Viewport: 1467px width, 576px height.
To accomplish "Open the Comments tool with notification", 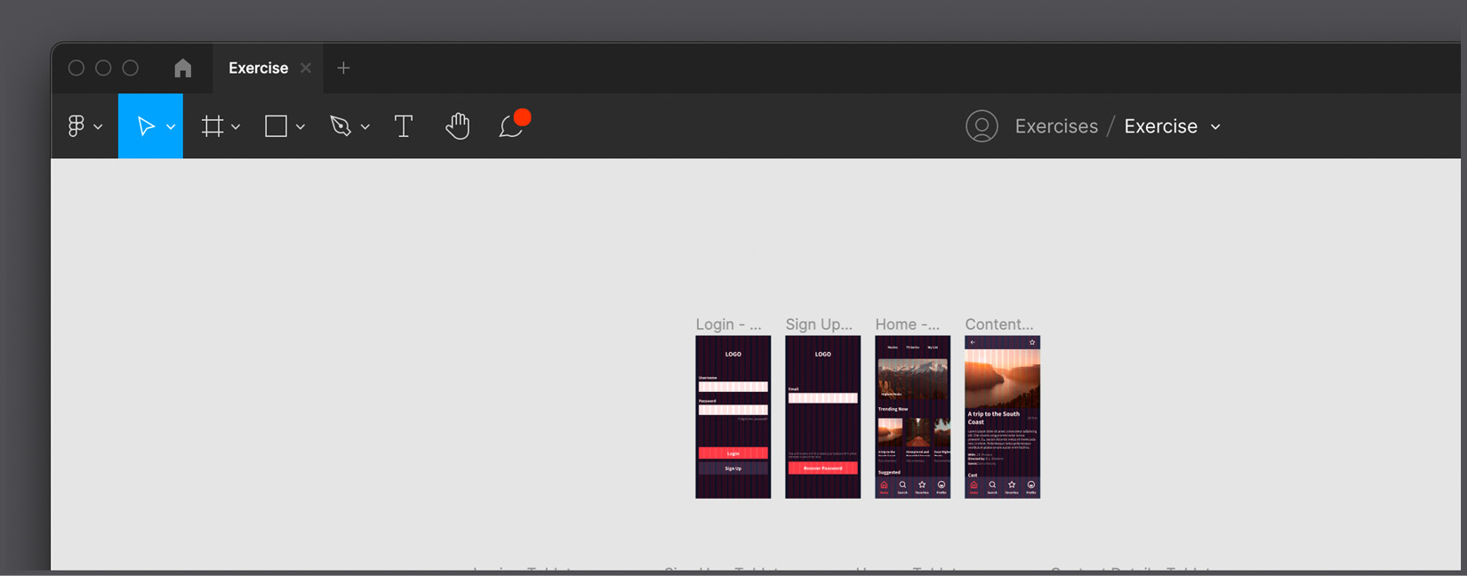I will [x=513, y=124].
